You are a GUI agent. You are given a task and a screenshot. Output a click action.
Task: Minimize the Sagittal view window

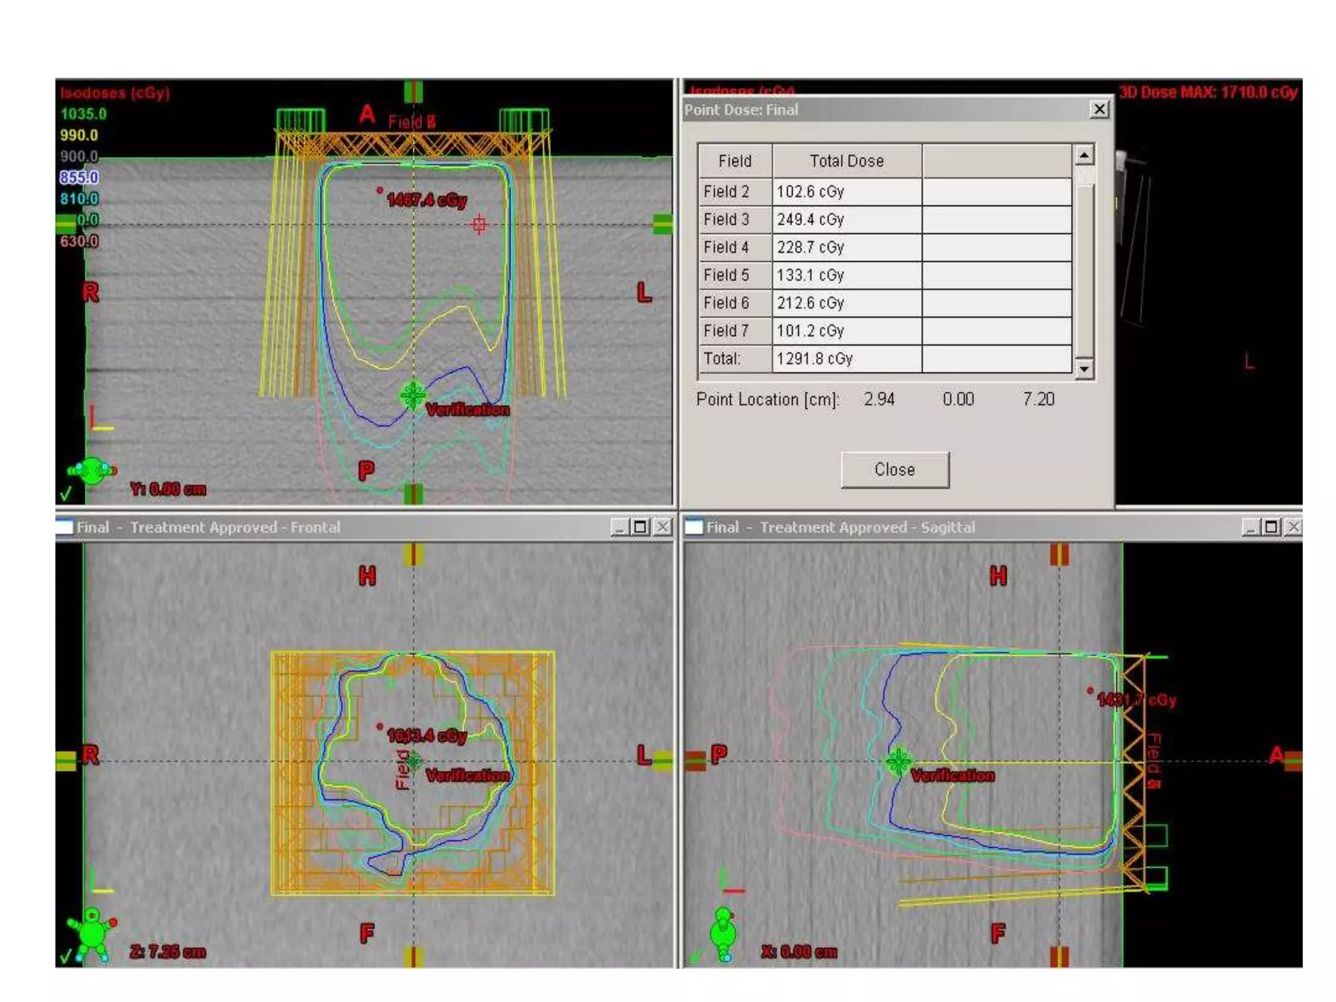pyautogui.click(x=1250, y=527)
